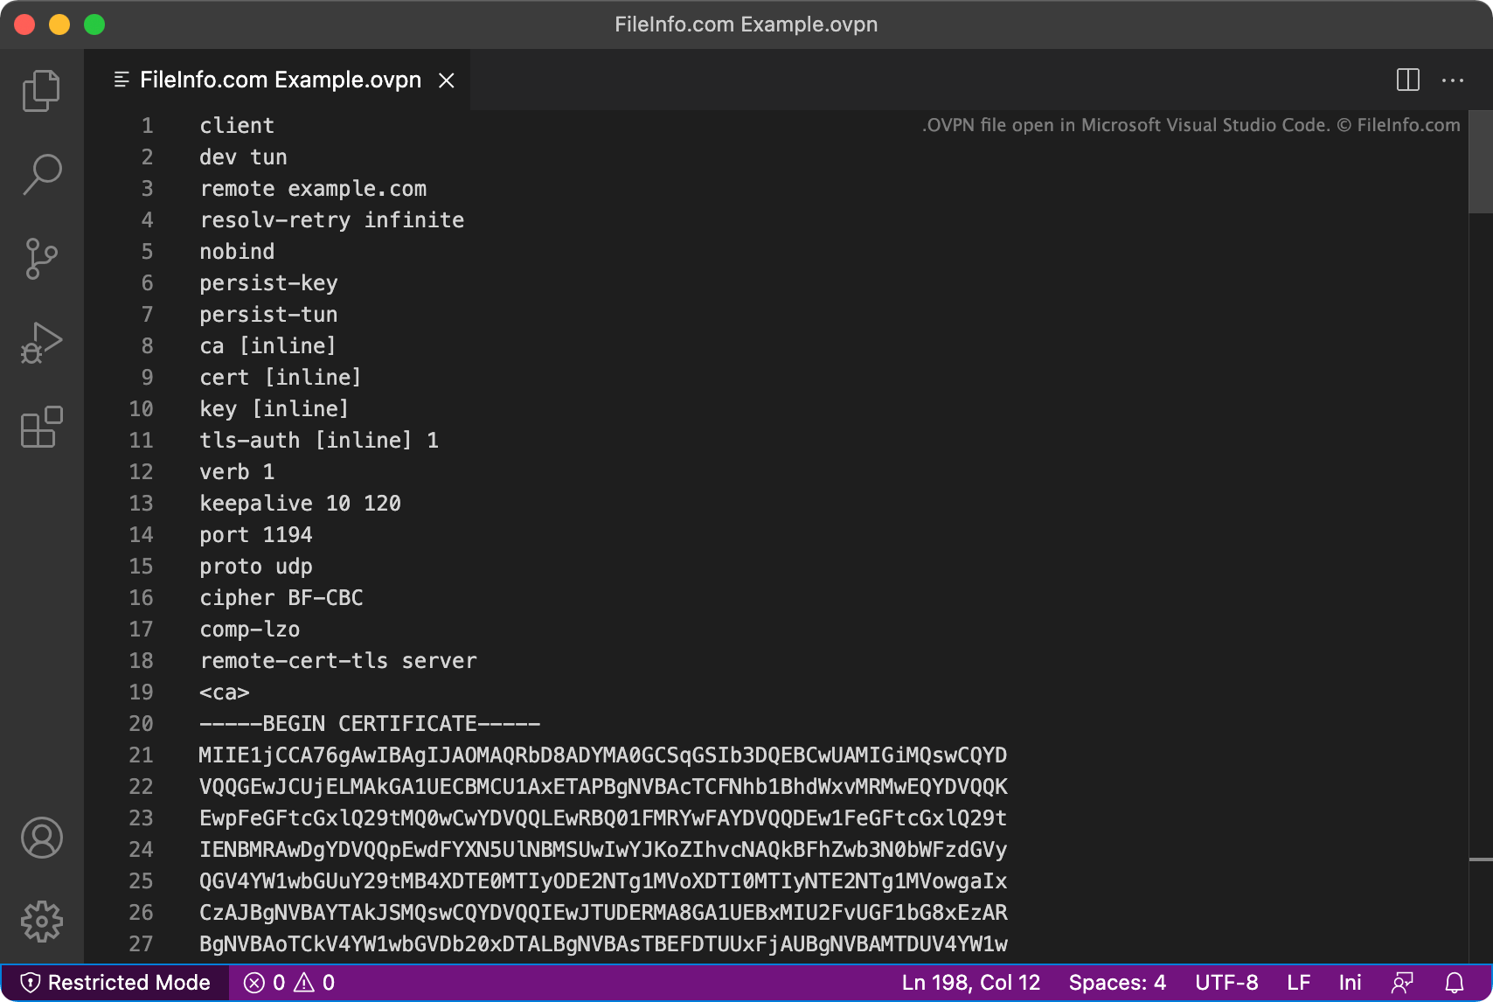Open the Source Control view
This screenshot has width=1493, height=1002.
pyautogui.click(x=41, y=258)
